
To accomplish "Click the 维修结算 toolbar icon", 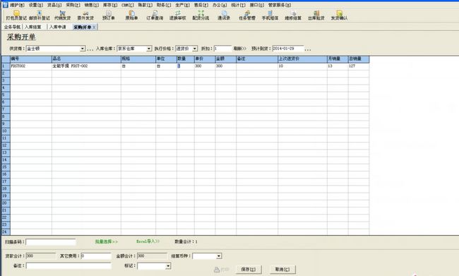I will pyautogui.click(x=293, y=16).
